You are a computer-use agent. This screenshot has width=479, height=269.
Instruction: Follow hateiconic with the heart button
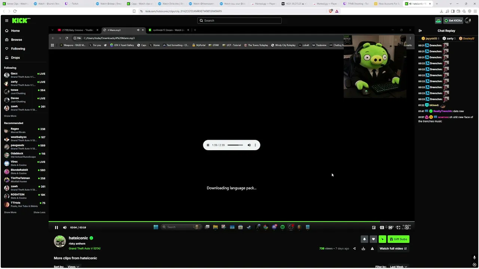pyautogui.click(x=373, y=239)
